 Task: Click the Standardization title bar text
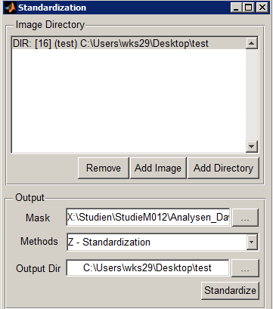52,8
